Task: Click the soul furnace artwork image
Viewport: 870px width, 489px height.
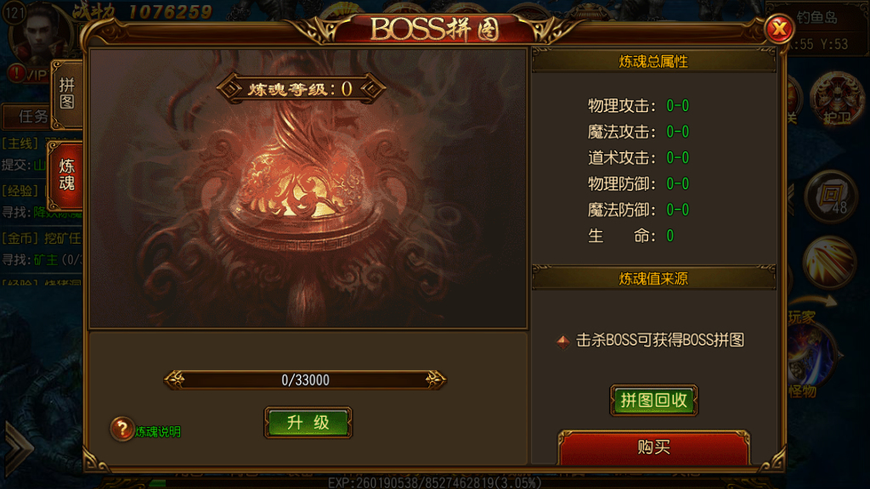Action: [x=308, y=188]
